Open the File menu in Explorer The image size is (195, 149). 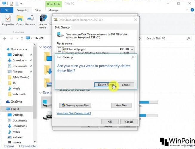click(7, 10)
